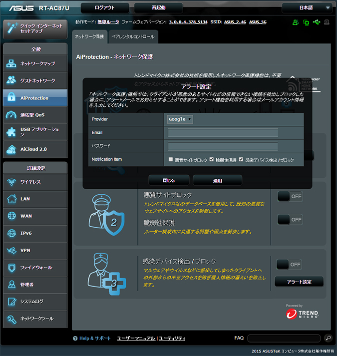The height and width of the screenshot is (356, 337).
Task: Click the アラート設定 button
Action: pos(299,282)
